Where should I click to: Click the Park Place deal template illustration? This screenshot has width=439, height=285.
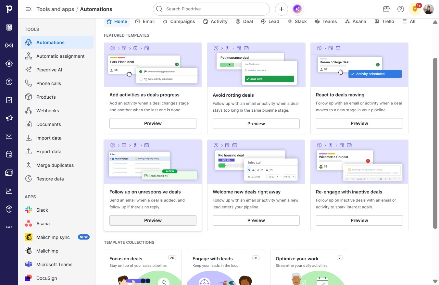153,65
